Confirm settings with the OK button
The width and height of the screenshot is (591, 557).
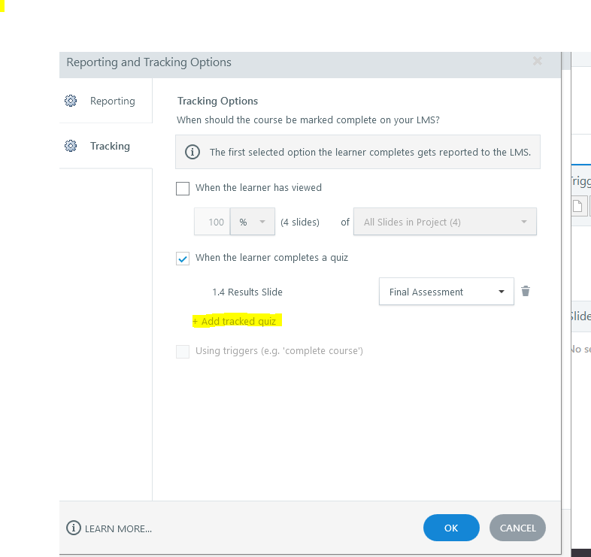click(x=451, y=528)
